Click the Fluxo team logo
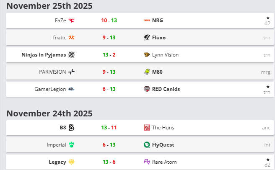This screenshot has height=170, width=275. (x=147, y=38)
